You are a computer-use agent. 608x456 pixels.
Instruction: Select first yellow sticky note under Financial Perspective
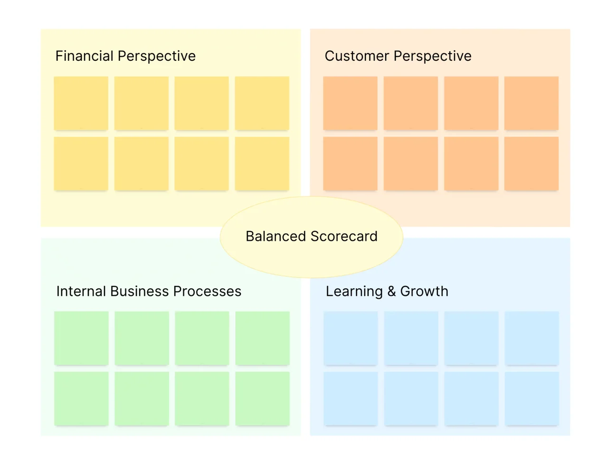[x=81, y=103]
